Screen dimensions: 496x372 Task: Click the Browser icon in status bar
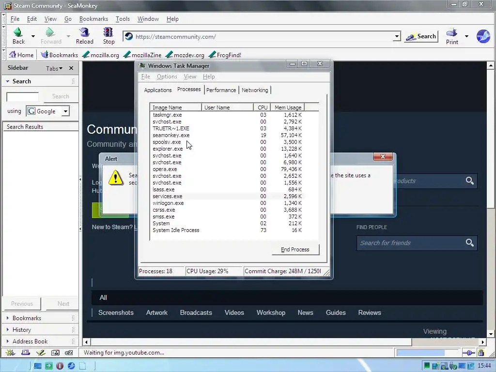coord(10,353)
